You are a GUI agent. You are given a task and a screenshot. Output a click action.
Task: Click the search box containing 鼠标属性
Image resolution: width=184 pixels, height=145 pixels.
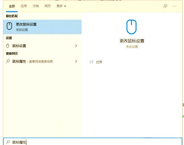[92, 142]
